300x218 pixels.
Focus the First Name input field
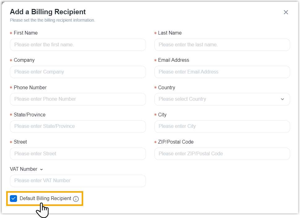(78, 45)
